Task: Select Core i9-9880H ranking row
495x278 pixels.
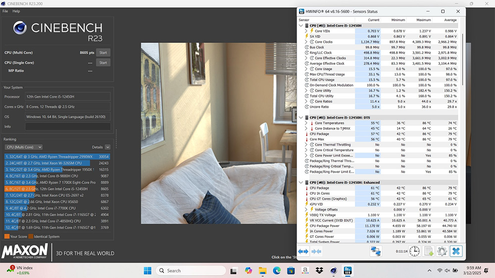Action: click(57, 176)
